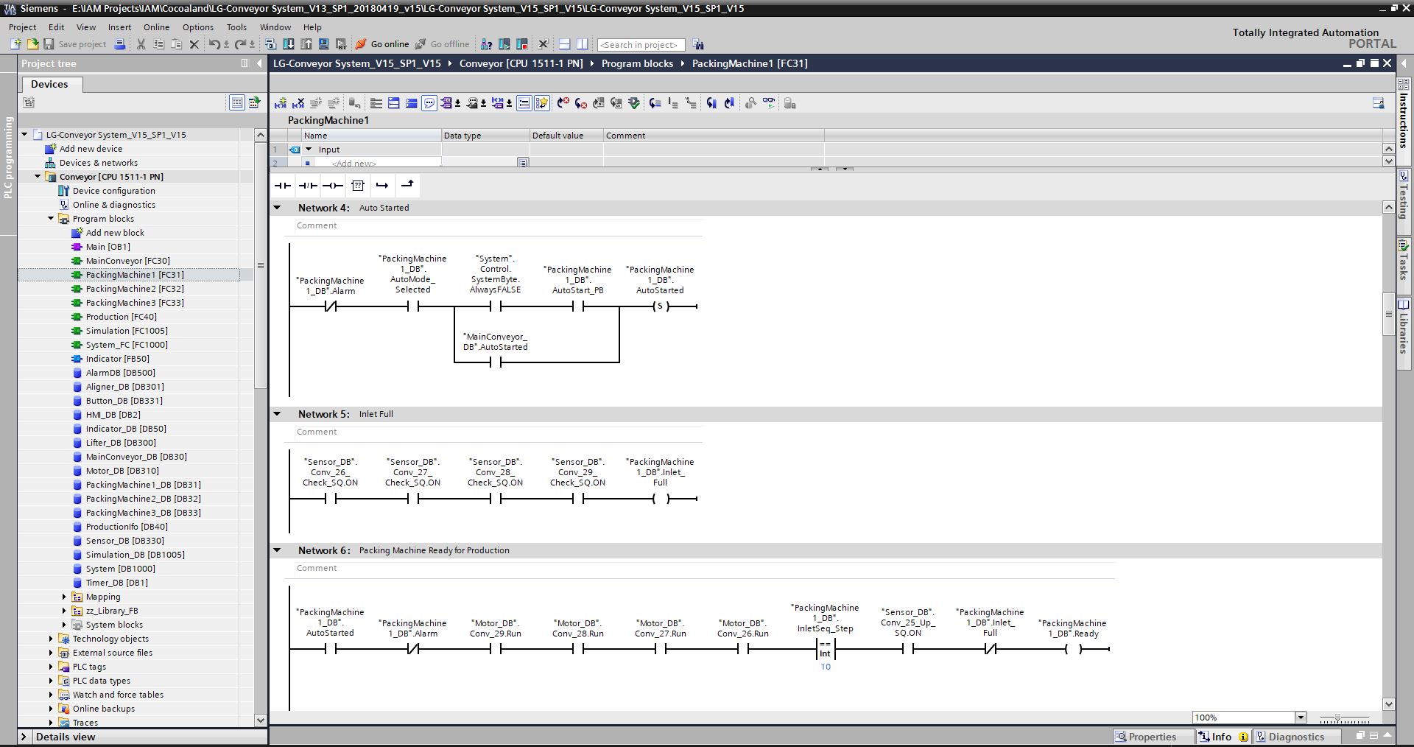Toggle favorites bar display in editor
The image size is (1414, 747).
542,104
